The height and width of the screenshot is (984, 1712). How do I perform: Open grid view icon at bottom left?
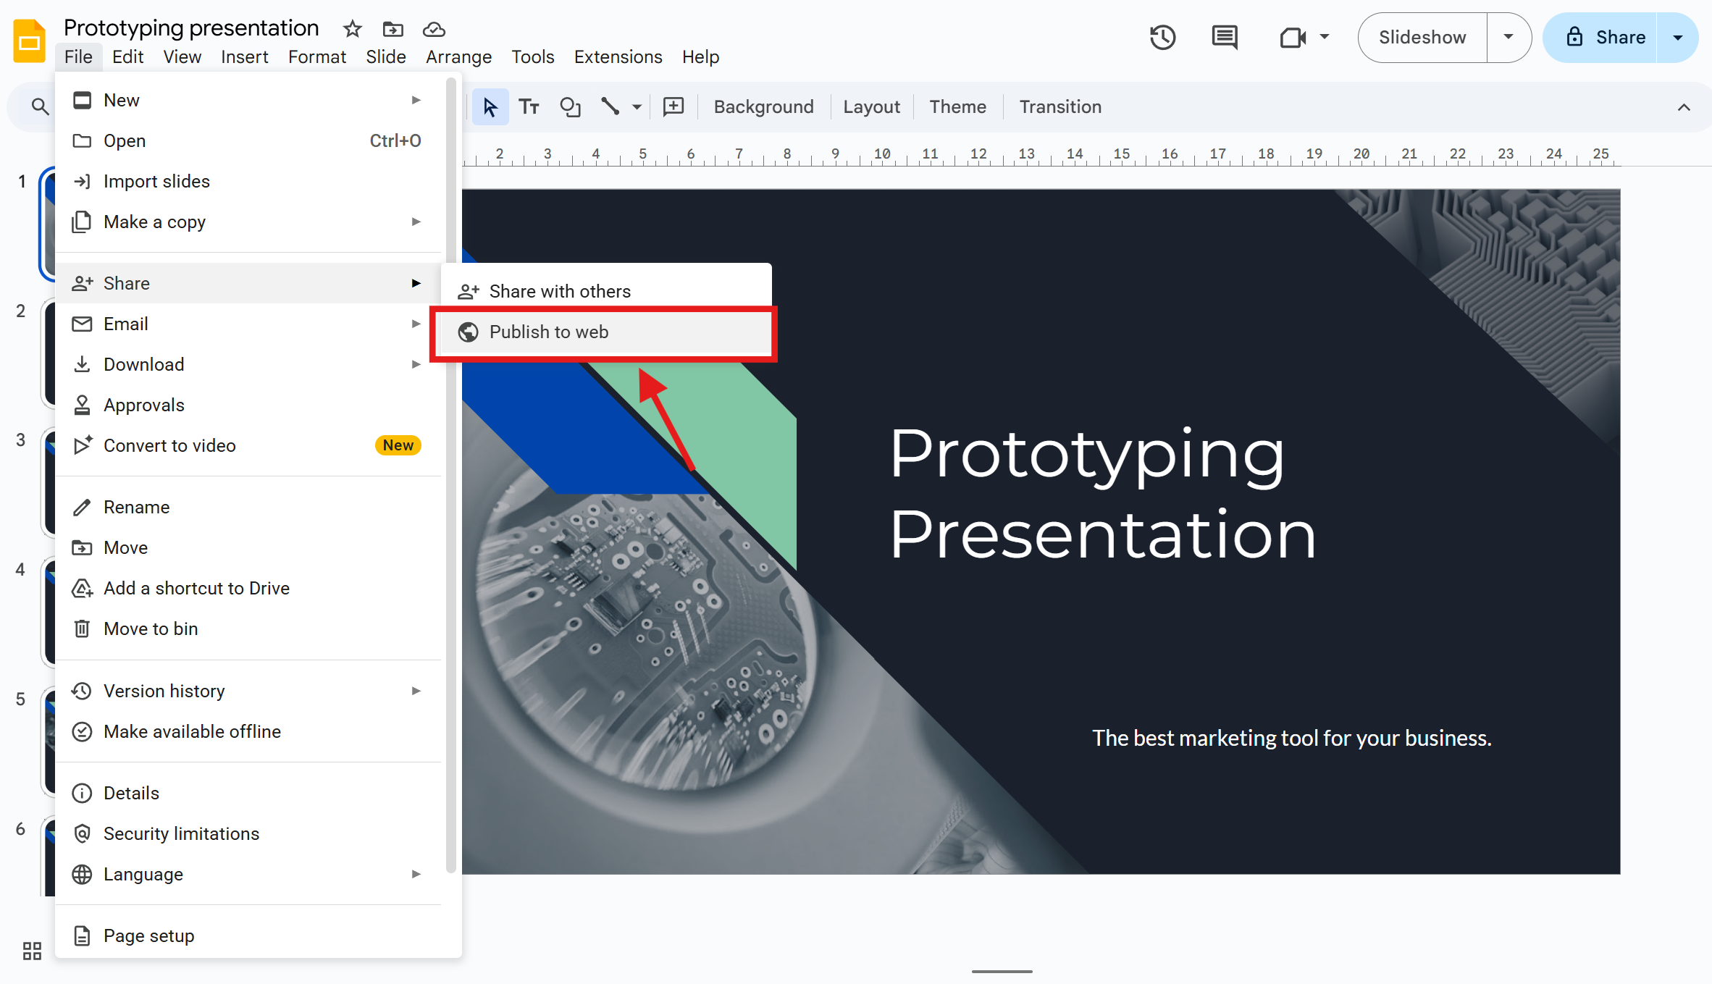pyautogui.click(x=32, y=951)
